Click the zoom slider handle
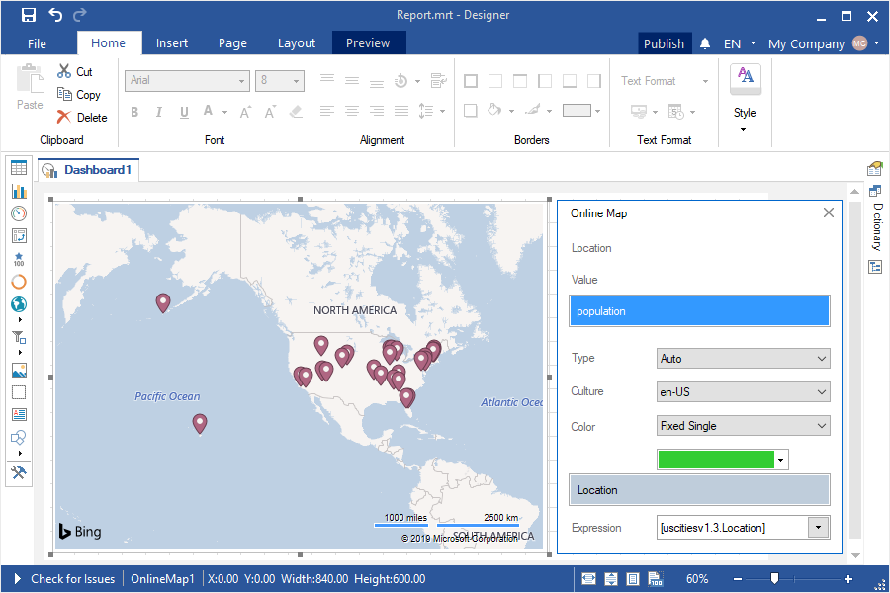Screen dimensions: 890x593 (x=774, y=578)
